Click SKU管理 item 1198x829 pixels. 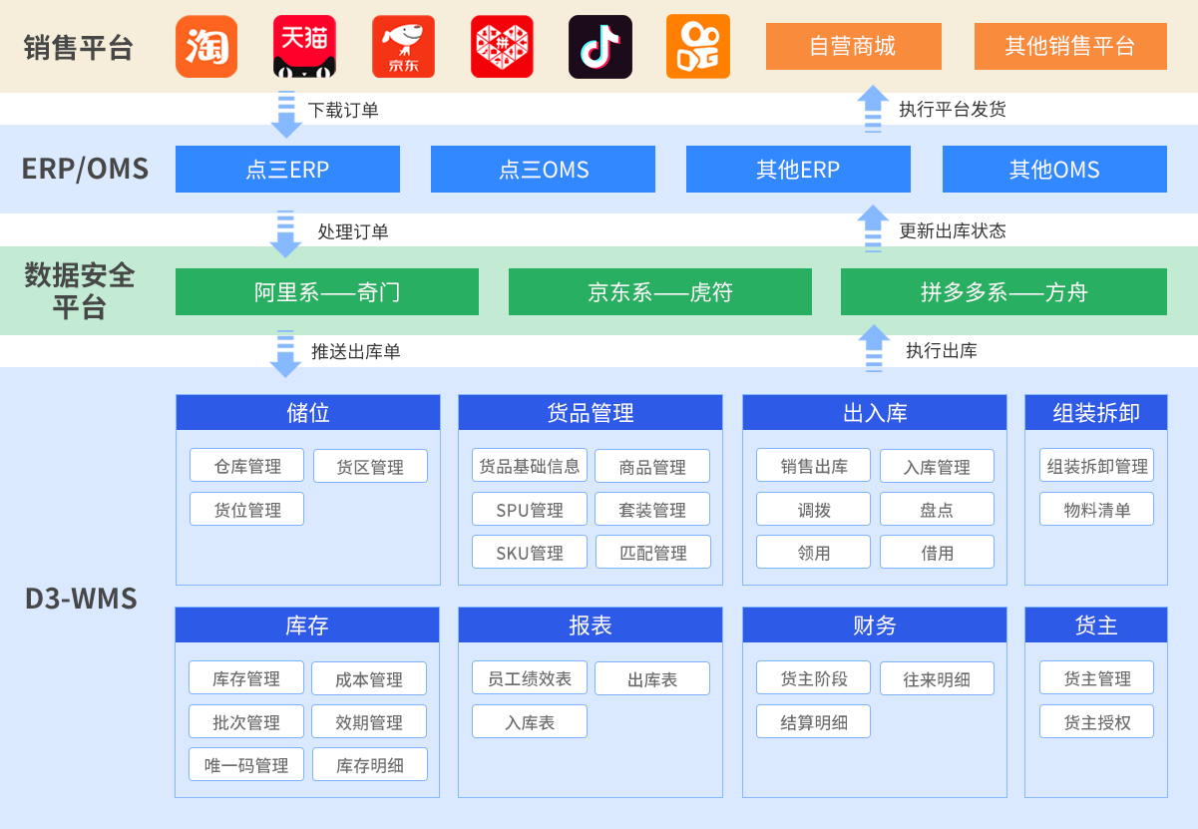tap(530, 553)
